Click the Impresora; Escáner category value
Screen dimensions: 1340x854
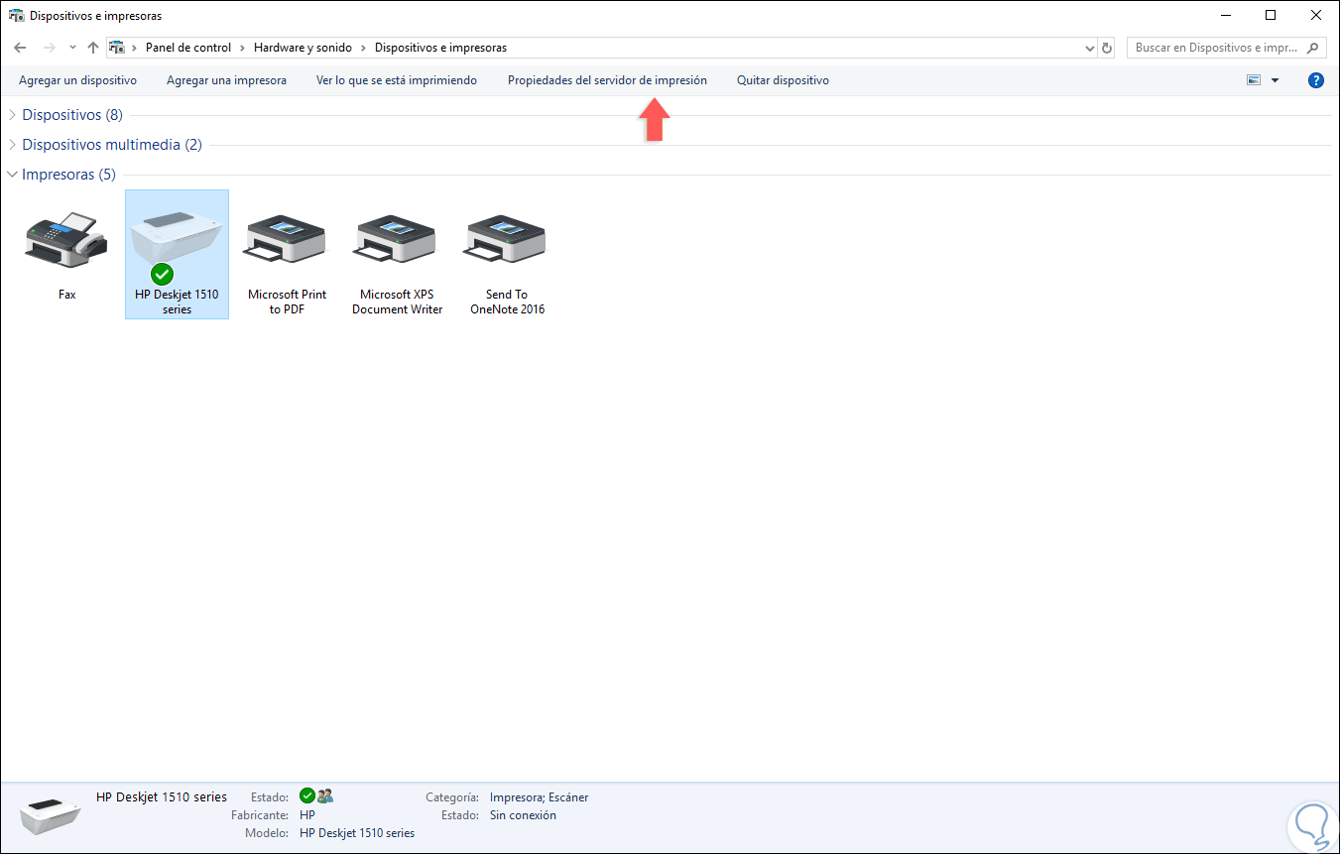click(x=539, y=797)
